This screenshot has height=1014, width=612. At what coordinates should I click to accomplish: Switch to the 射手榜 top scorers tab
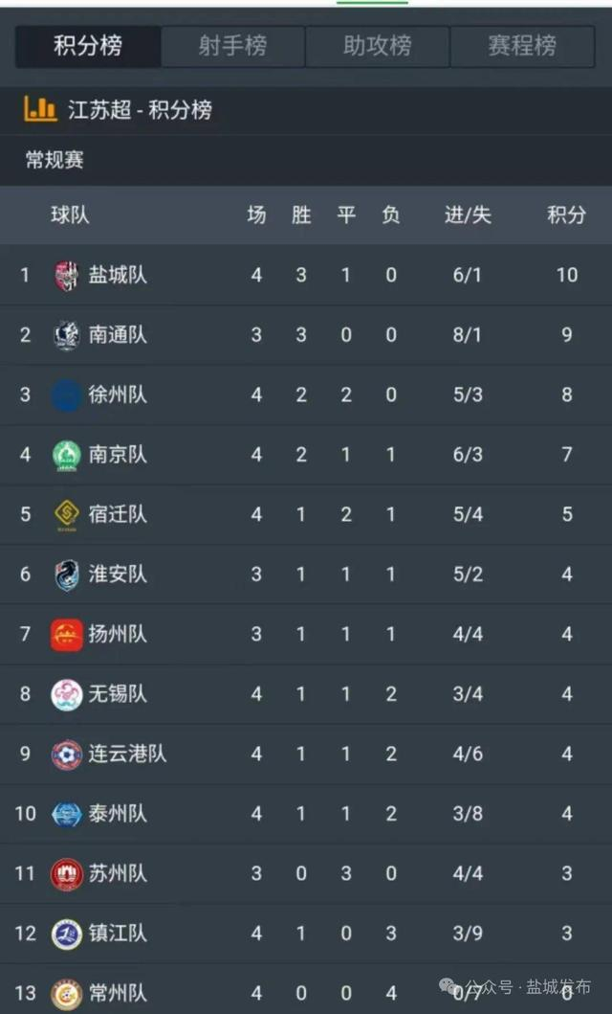(232, 46)
